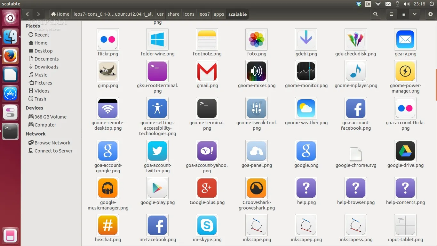
Task: Select the apps breadcrumb in the path bar
Action: click(219, 14)
